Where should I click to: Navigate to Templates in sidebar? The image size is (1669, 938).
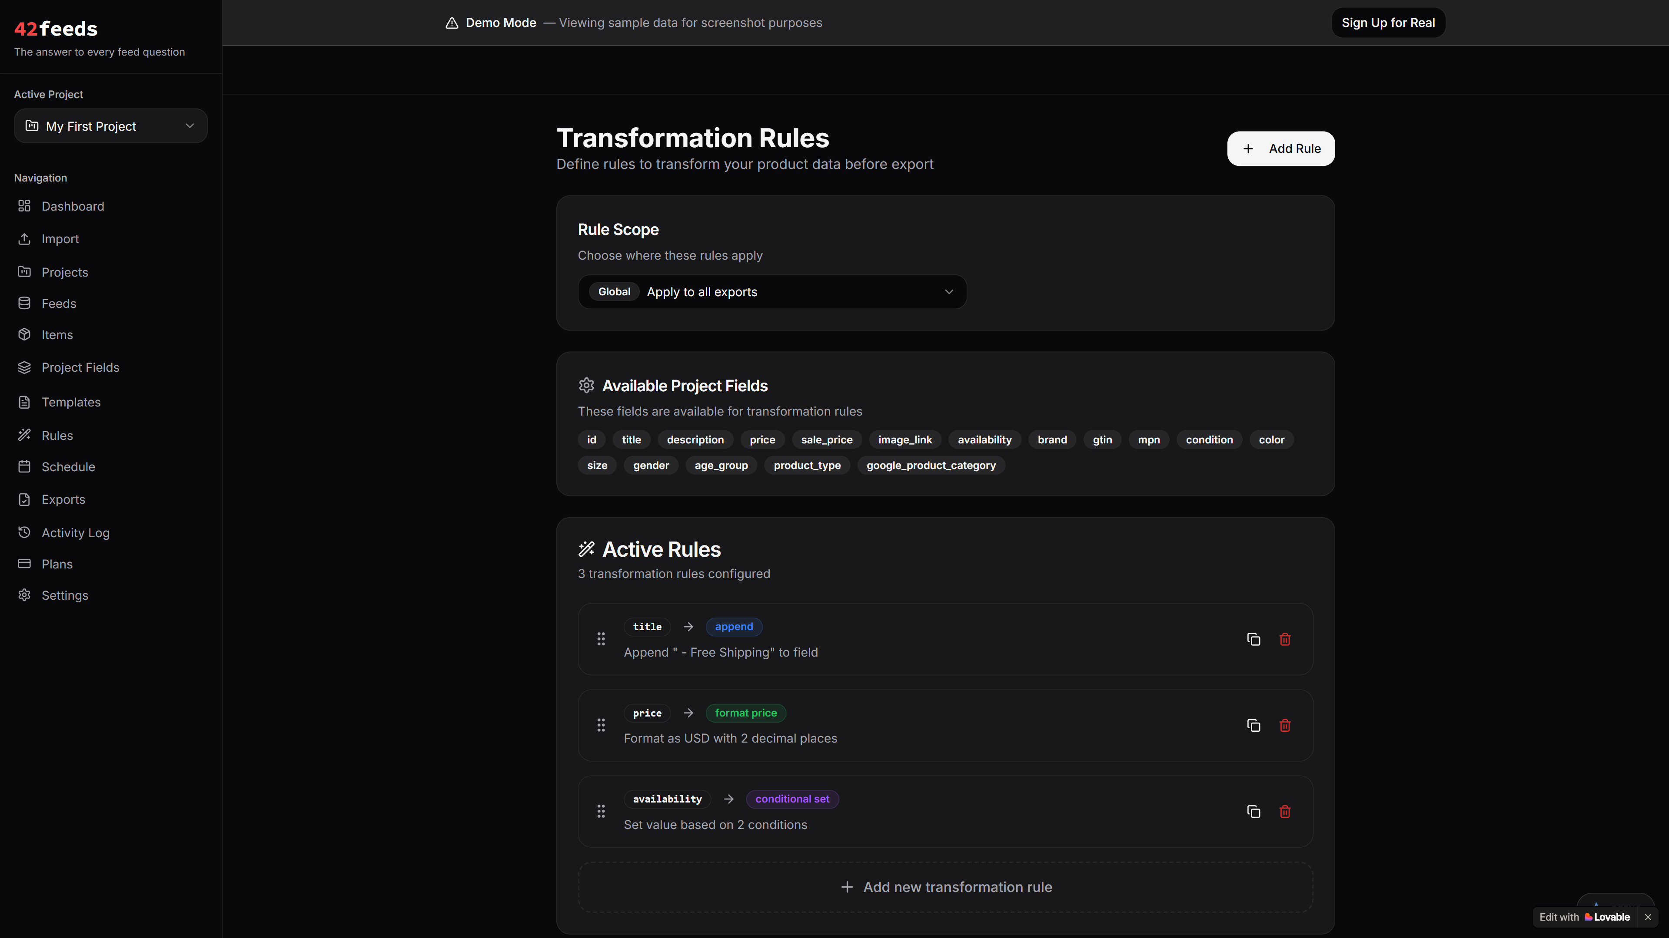click(70, 402)
